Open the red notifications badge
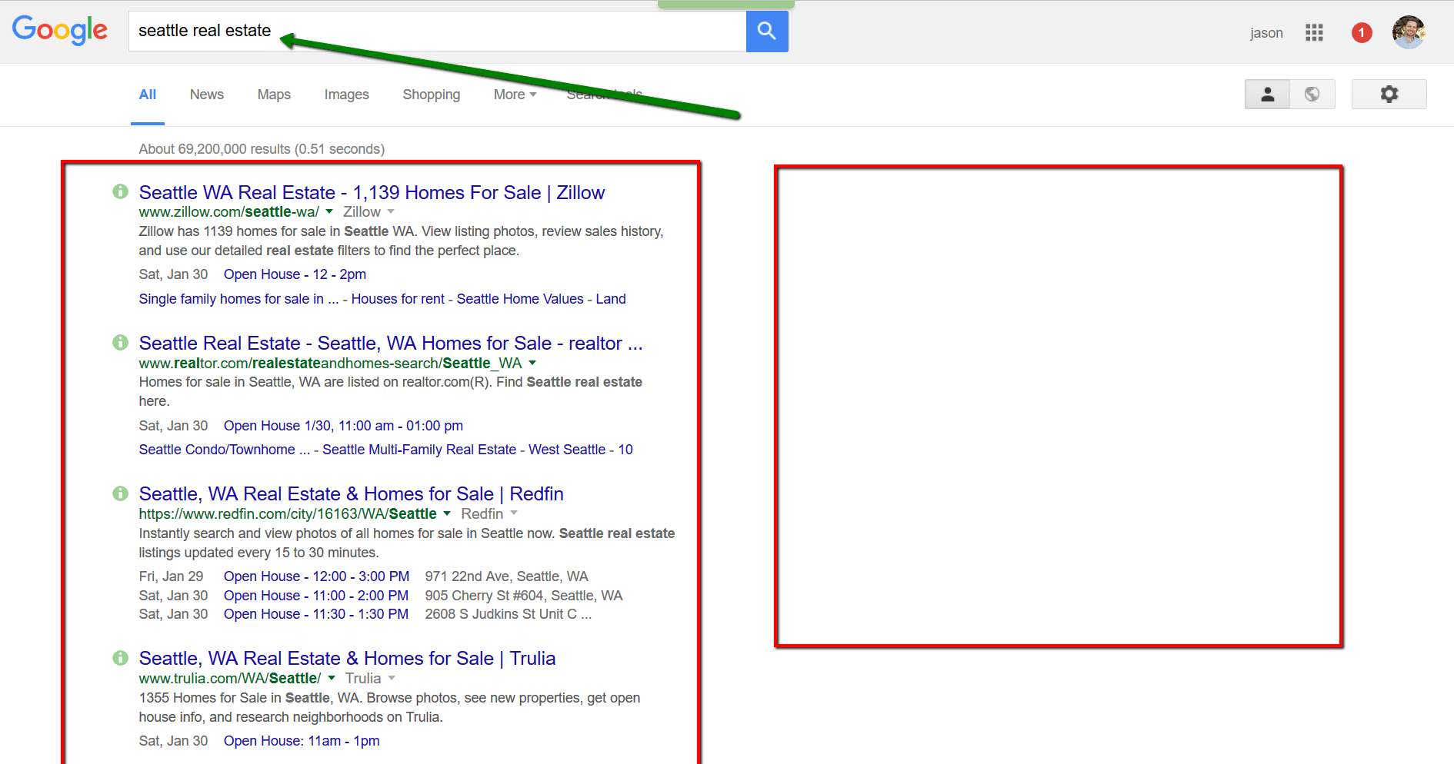Viewport: 1454px width, 764px height. click(x=1362, y=33)
